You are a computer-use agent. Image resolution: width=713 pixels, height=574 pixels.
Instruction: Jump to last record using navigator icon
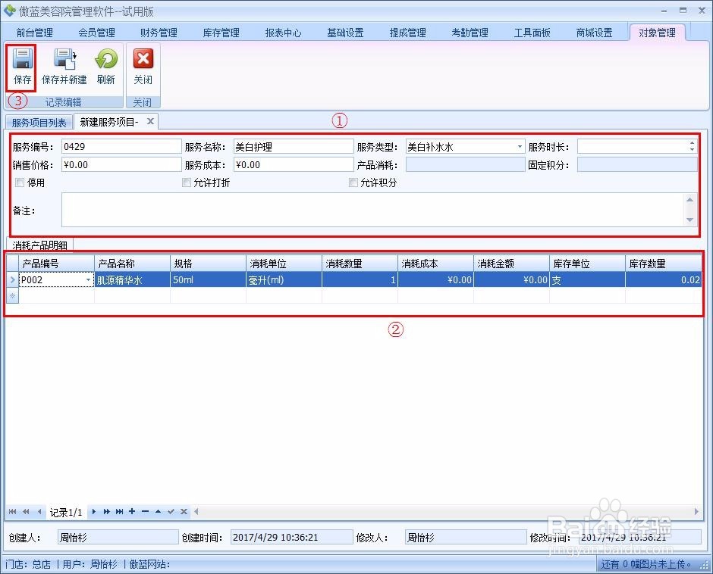click(119, 511)
